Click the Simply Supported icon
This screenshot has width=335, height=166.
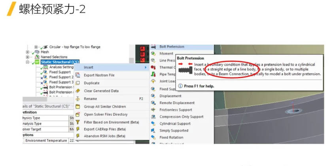pyautogui.click(x=153, y=130)
